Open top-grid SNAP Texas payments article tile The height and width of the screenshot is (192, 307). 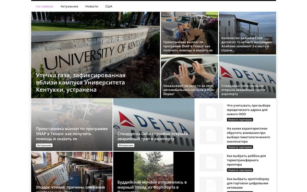coord(189,33)
